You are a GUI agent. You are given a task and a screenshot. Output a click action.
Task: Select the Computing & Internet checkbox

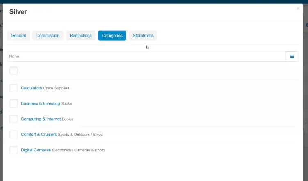pos(14,119)
